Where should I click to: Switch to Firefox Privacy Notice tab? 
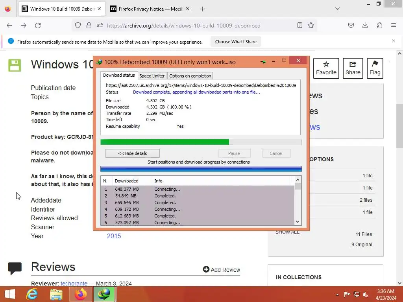tap(151, 9)
